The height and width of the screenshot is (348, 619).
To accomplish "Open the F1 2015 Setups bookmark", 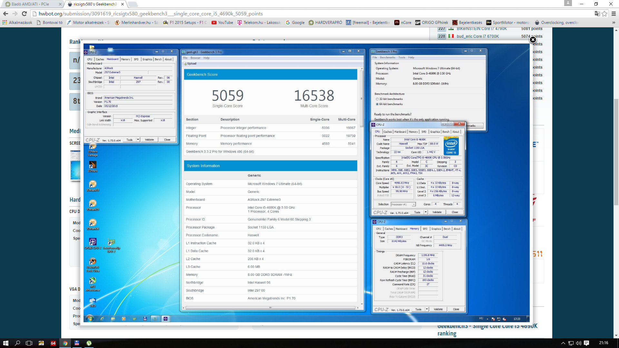I will click(x=185, y=23).
